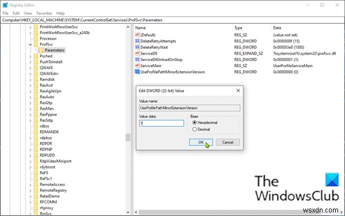Viewport: 345px width, 216px height.
Task: Select the RDPUDD tree item
Action: click(x=47, y=155)
